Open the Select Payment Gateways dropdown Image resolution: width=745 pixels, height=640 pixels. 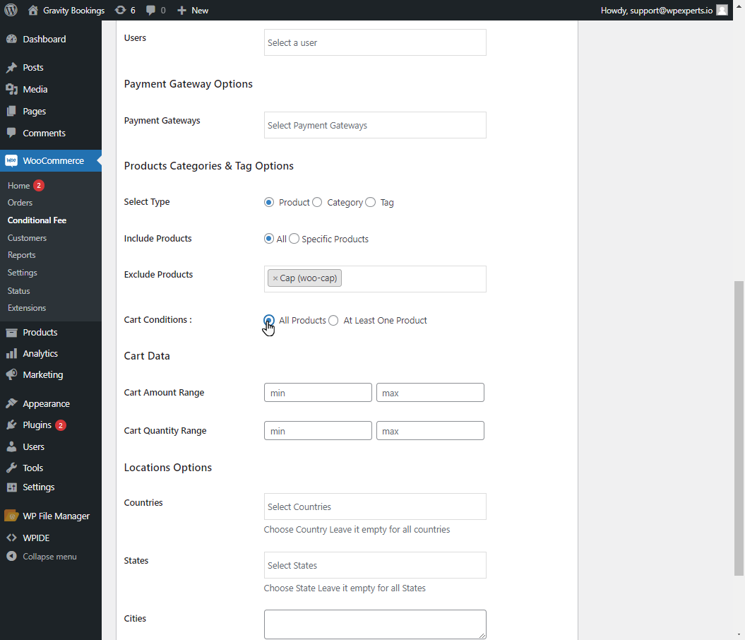pyautogui.click(x=375, y=125)
